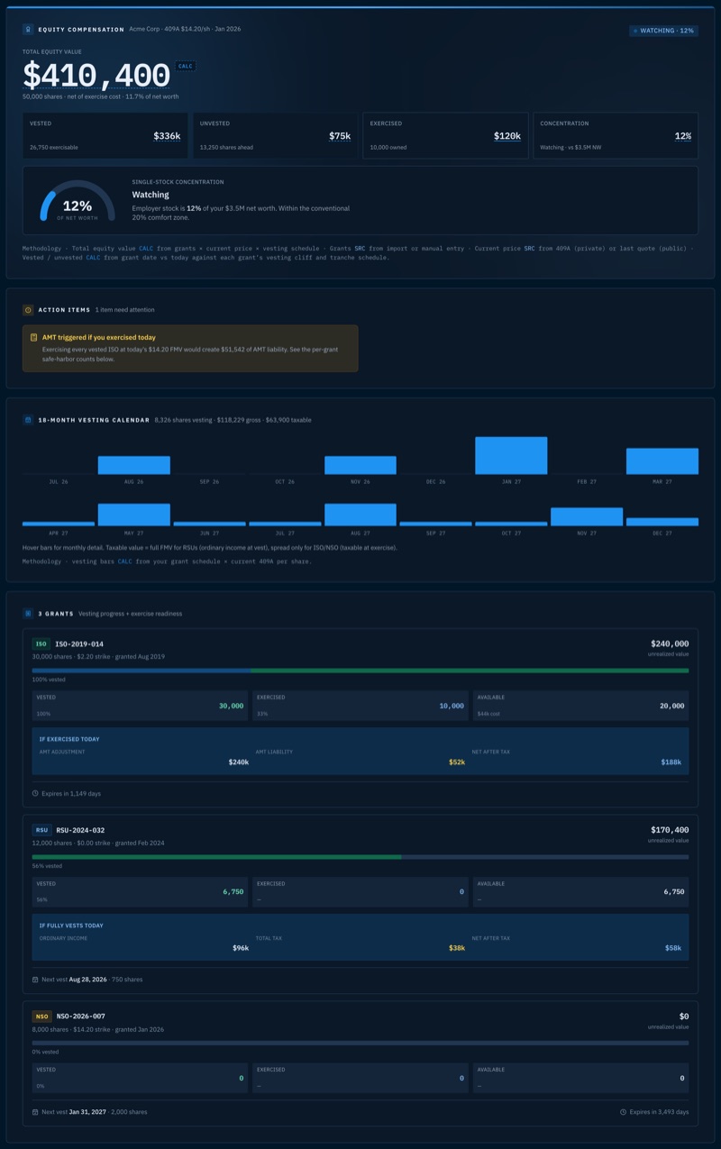Click the Watching 12% status badge
This screenshot has width=721, height=1149.
(x=663, y=31)
